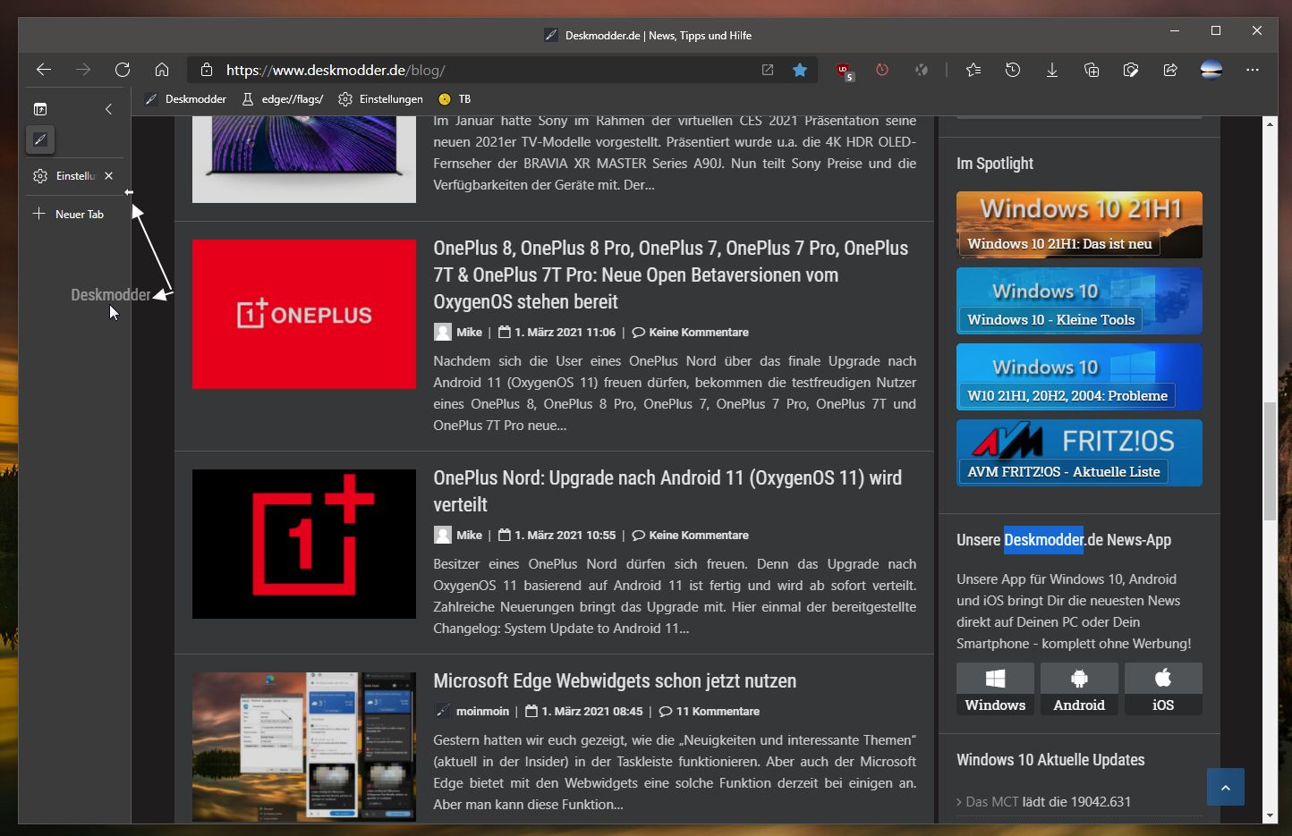Open the red power extension icon
The image size is (1292, 836).
(x=882, y=70)
